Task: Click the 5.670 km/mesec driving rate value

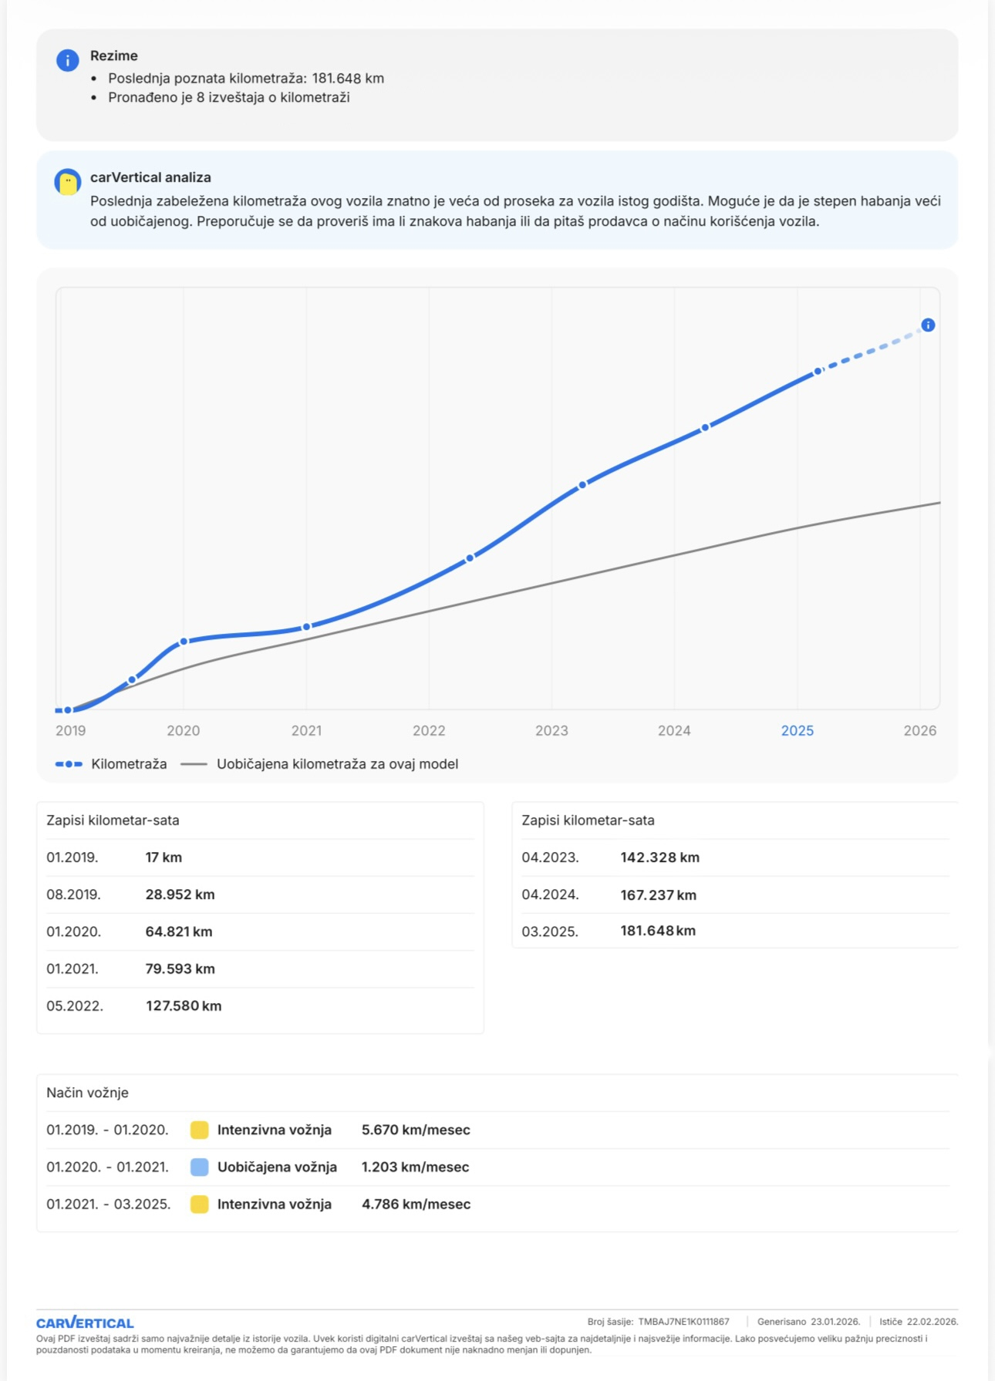Action: pos(416,1130)
